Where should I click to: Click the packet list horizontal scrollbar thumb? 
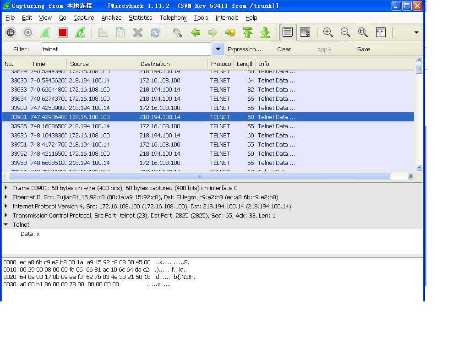point(200,176)
